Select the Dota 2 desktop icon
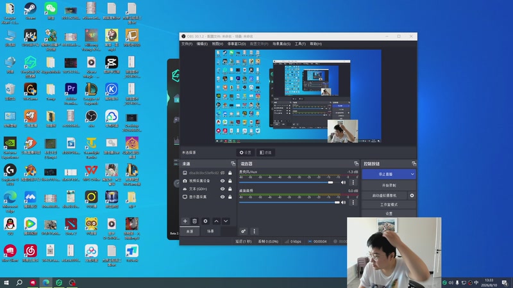 (71, 227)
